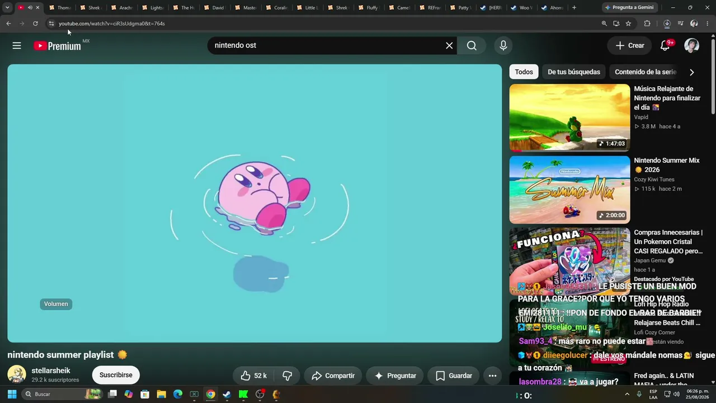The image size is (716, 403).
Task: Bookmark this page with the star
Action: point(628,24)
